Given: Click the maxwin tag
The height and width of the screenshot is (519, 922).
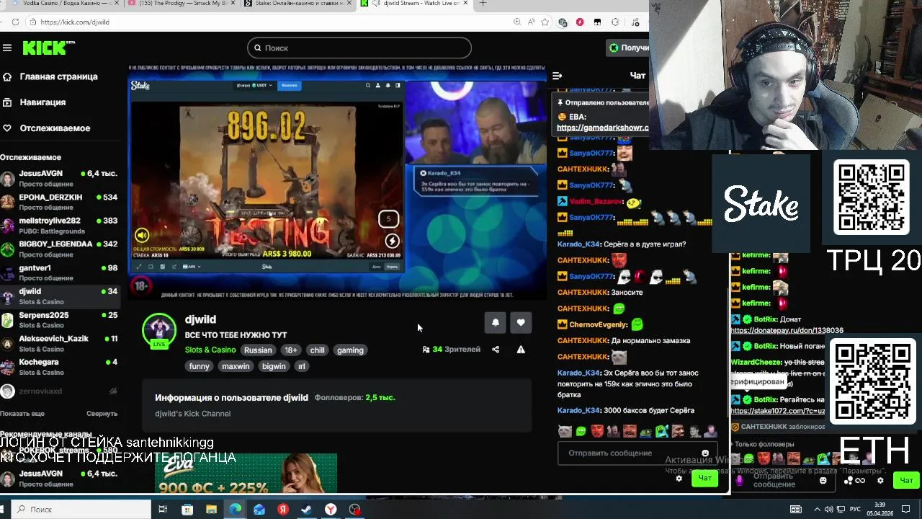Looking at the screenshot, I should (x=236, y=366).
